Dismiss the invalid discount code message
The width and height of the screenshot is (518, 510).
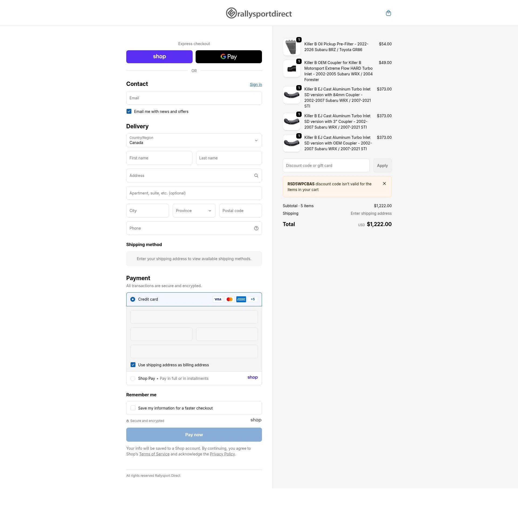tap(384, 183)
